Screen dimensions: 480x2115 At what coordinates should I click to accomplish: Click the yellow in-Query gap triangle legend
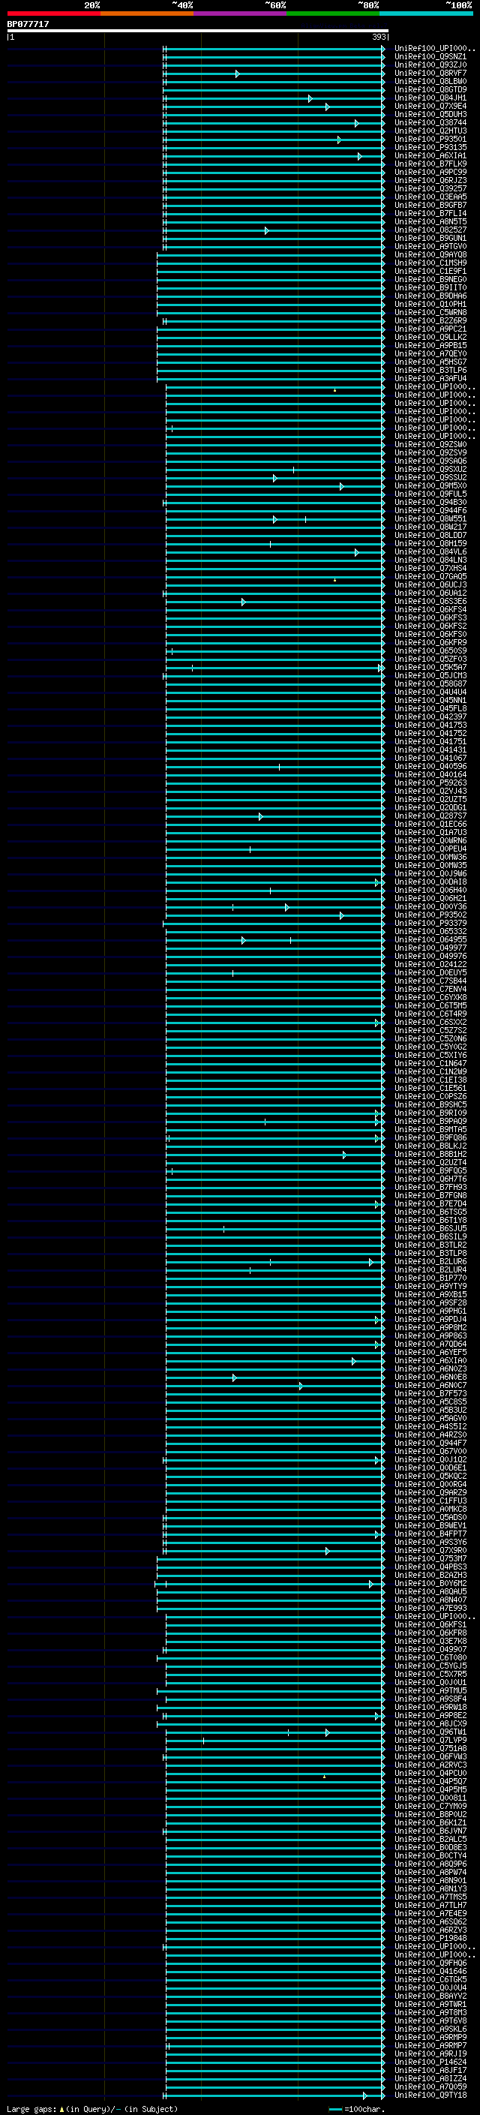tap(61, 2109)
